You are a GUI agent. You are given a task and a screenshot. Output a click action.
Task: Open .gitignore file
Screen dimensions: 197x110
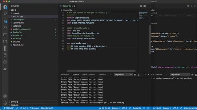point(17,26)
